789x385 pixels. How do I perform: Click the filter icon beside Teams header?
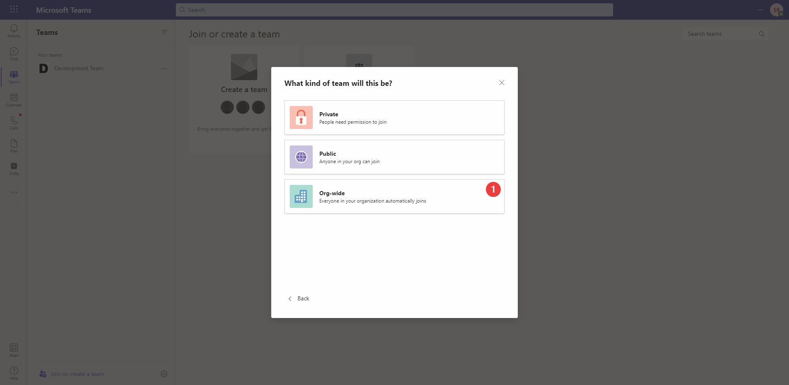[164, 32]
